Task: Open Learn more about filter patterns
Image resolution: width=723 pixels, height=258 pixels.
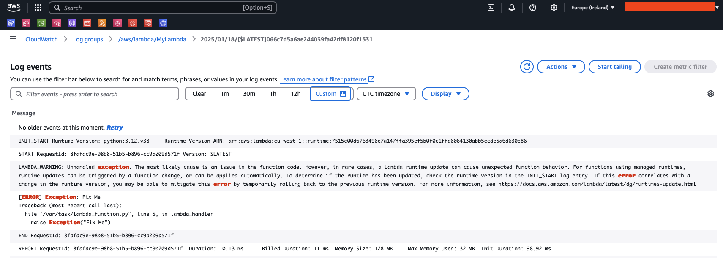Action: (x=323, y=79)
